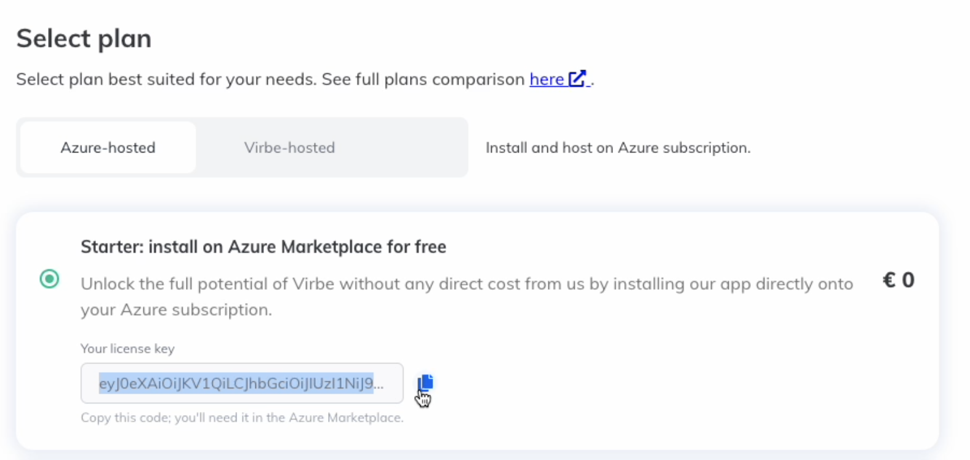Image resolution: width=970 pixels, height=460 pixels.
Task: Click the 'Select plan' heading
Action: coord(84,38)
